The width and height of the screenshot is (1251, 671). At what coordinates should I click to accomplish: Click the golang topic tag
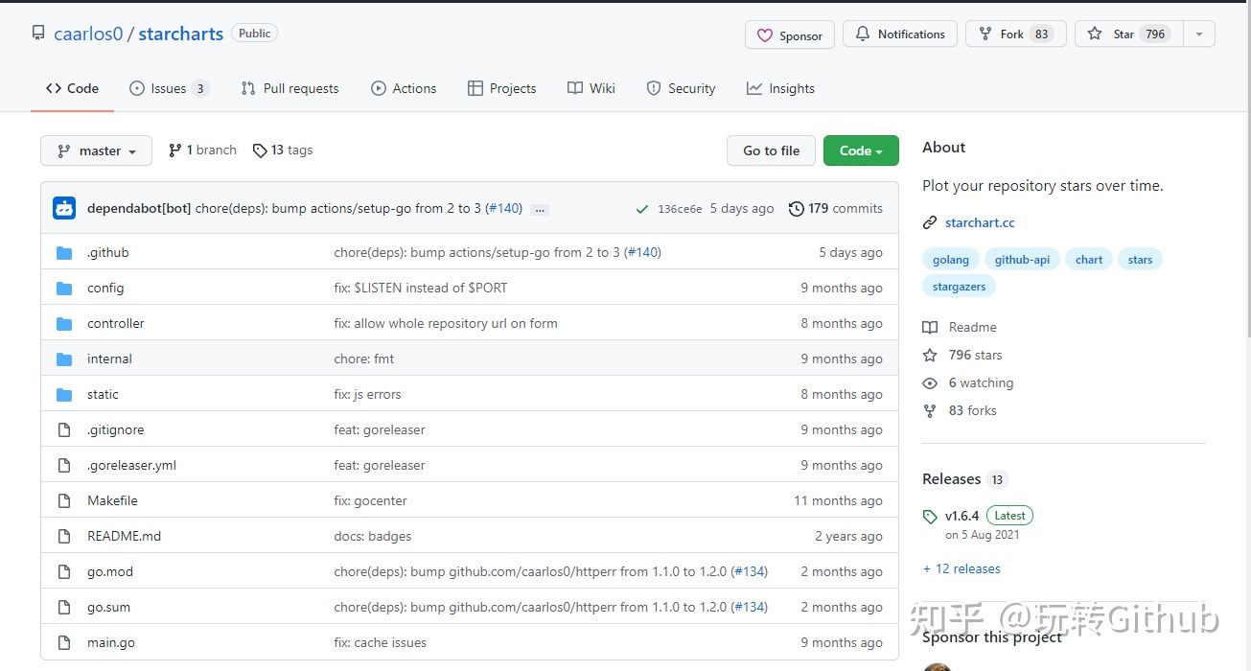click(x=951, y=260)
